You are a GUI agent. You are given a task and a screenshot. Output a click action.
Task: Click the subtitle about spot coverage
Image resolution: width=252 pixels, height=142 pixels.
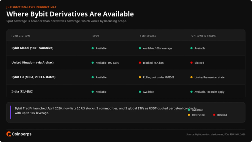point(67,21)
